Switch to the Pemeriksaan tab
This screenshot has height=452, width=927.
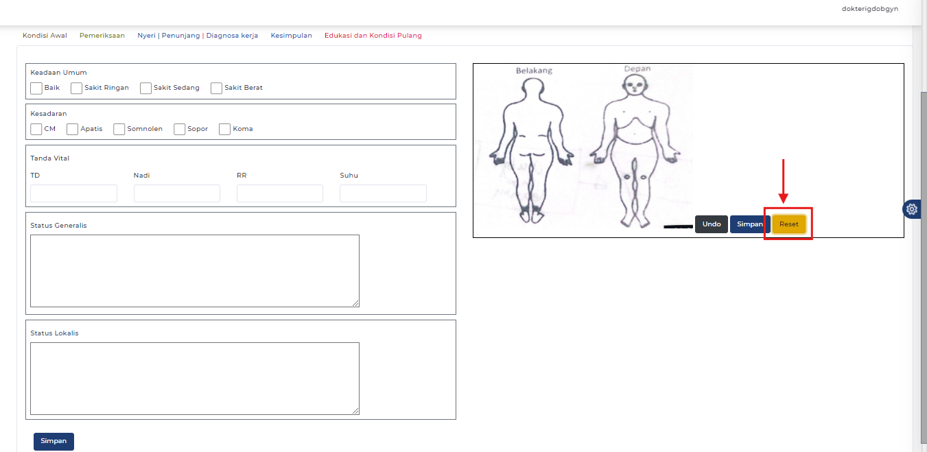pos(102,35)
